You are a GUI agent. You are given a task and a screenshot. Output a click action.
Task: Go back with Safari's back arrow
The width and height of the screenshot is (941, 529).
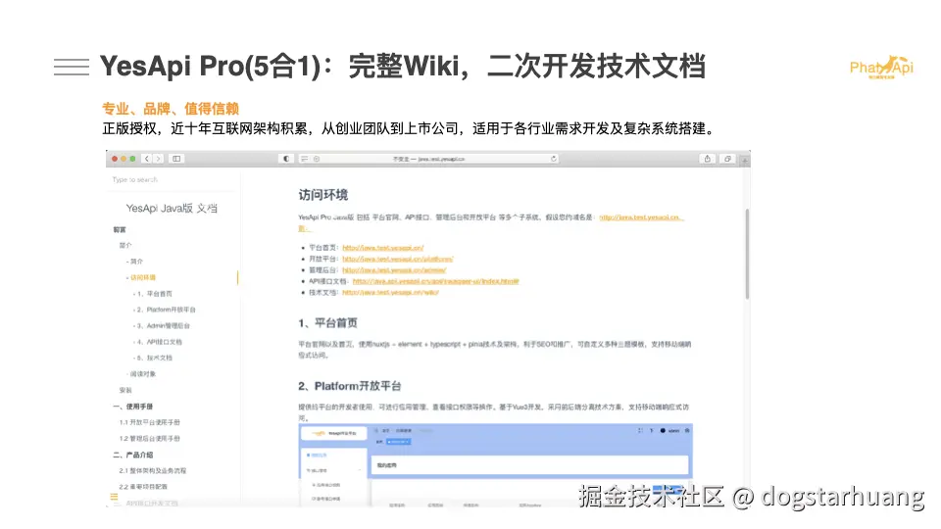[x=147, y=159]
